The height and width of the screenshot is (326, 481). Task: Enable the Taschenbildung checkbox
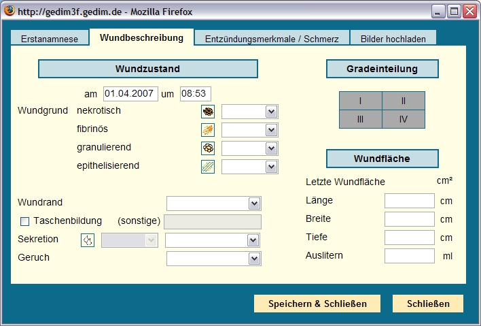25,221
